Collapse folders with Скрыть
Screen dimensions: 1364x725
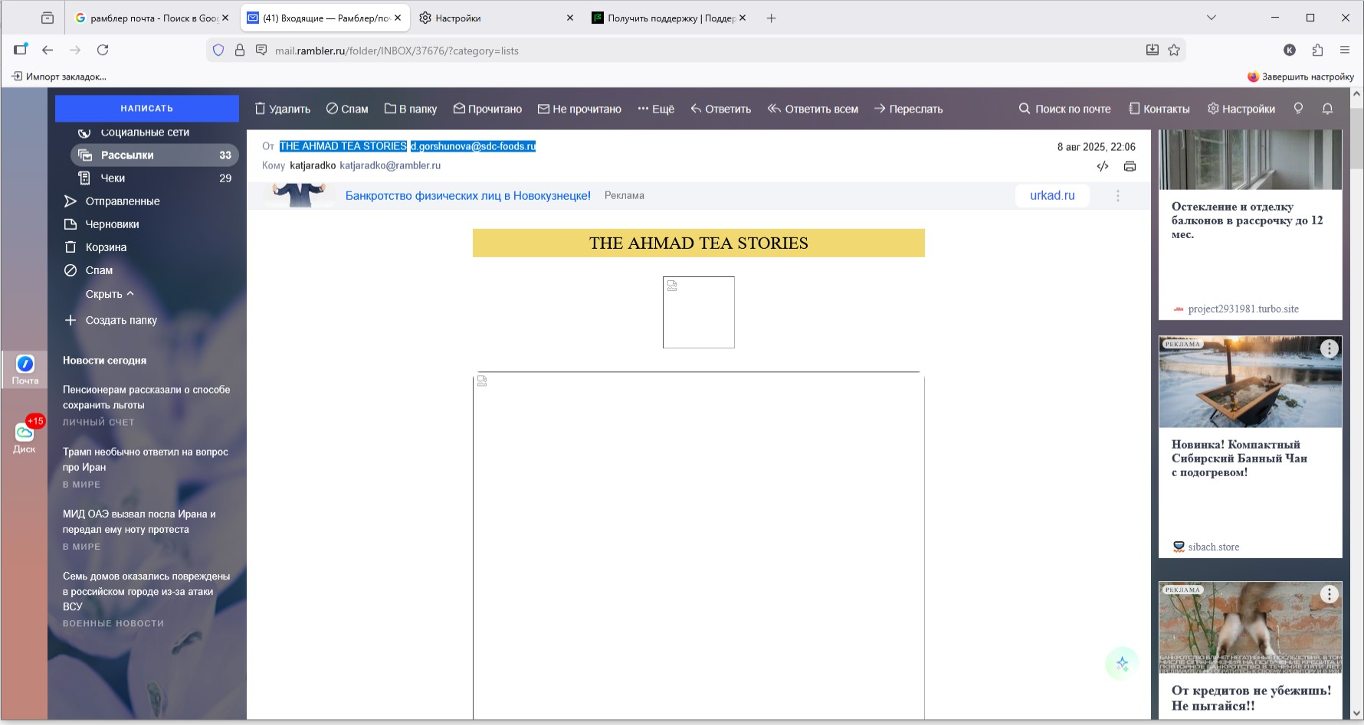(x=110, y=294)
